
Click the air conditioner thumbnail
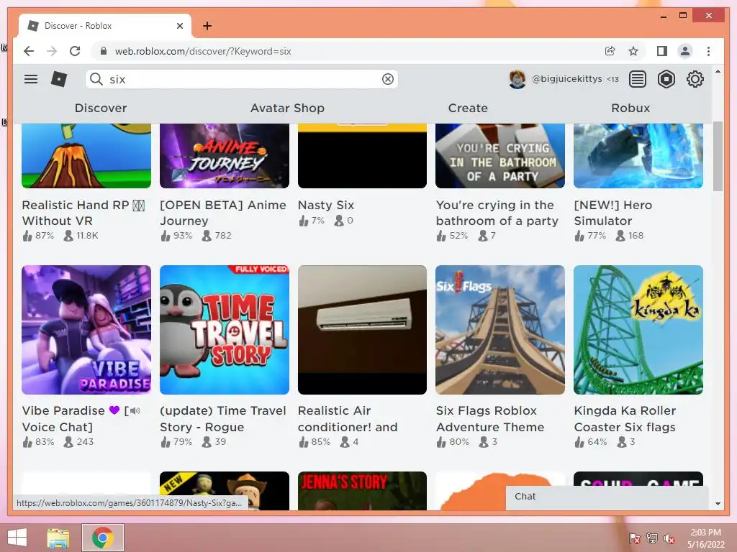[363, 330]
